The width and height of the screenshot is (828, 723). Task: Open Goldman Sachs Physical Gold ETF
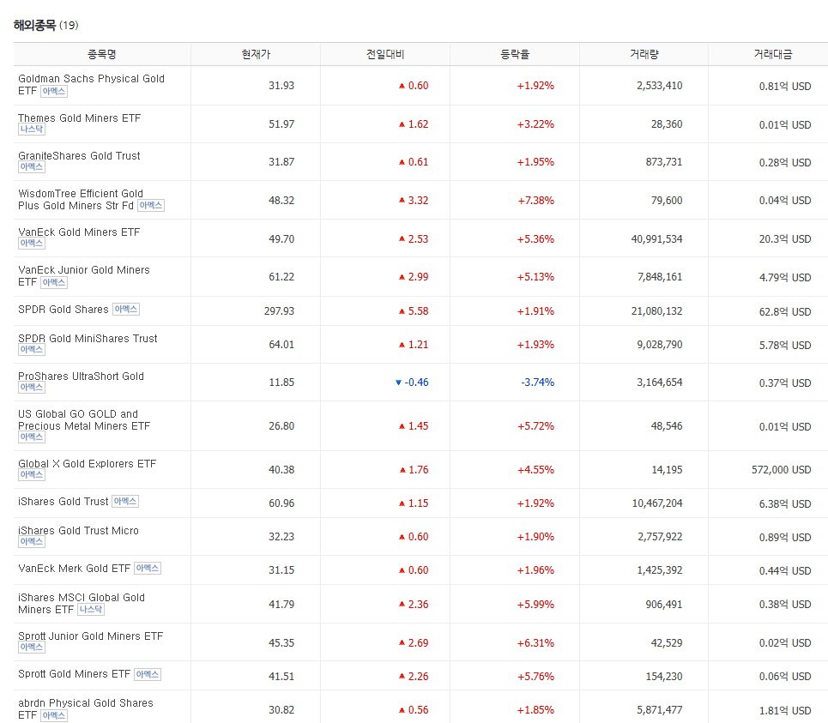coord(91,84)
